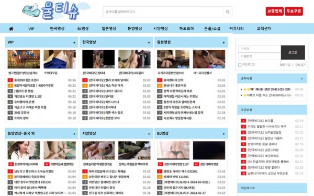The image size is (314, 196).
Task: Click plus icon on 서양영상 section
Action: click(149, 134)
